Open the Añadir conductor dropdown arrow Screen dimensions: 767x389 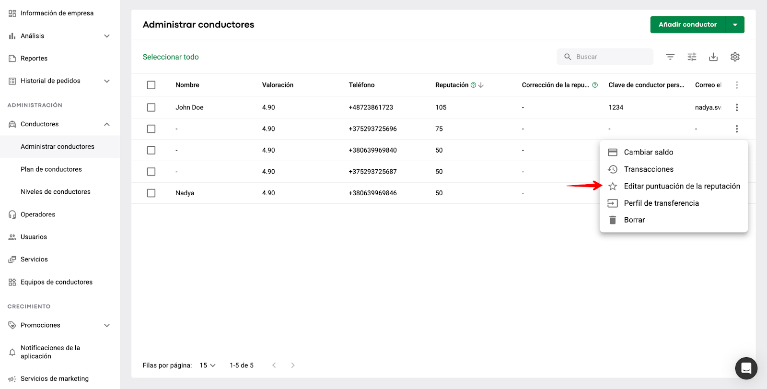735,25
